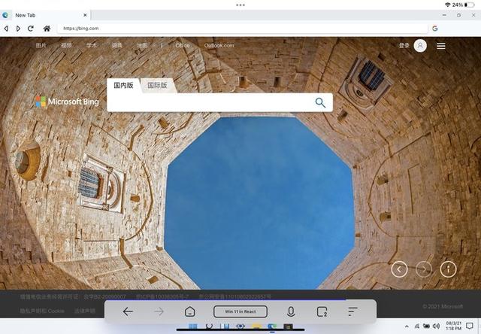Go to the browser home page icon
The width and height of the screenshot is (481, 334).
point(47,29)
